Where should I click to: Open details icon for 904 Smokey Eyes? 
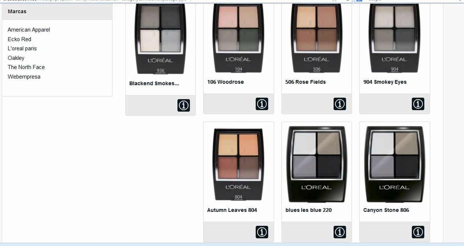(x=418, y=104)
